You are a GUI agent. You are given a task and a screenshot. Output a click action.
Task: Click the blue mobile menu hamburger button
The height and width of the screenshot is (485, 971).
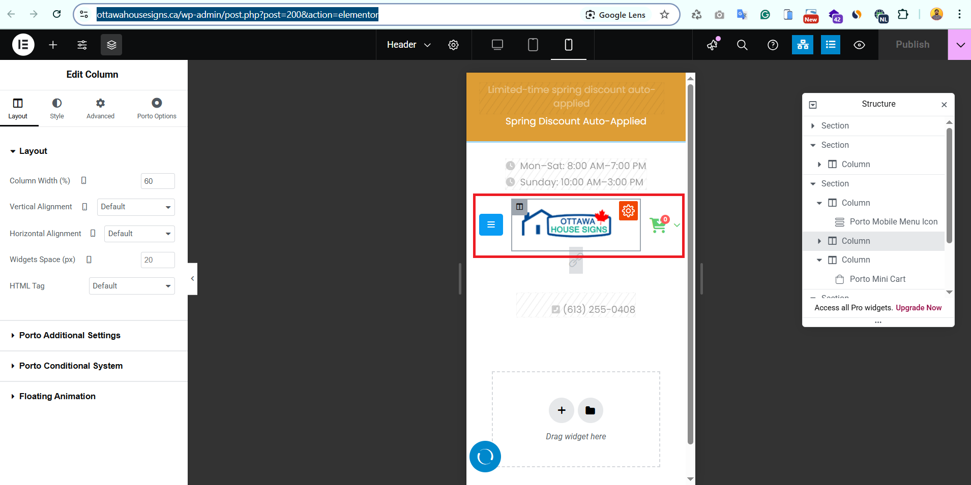pos(491,224)
